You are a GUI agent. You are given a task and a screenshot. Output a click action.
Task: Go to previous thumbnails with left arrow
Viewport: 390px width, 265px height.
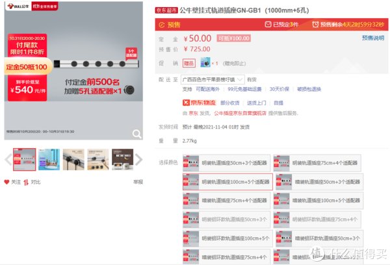(x=8, y=160)
